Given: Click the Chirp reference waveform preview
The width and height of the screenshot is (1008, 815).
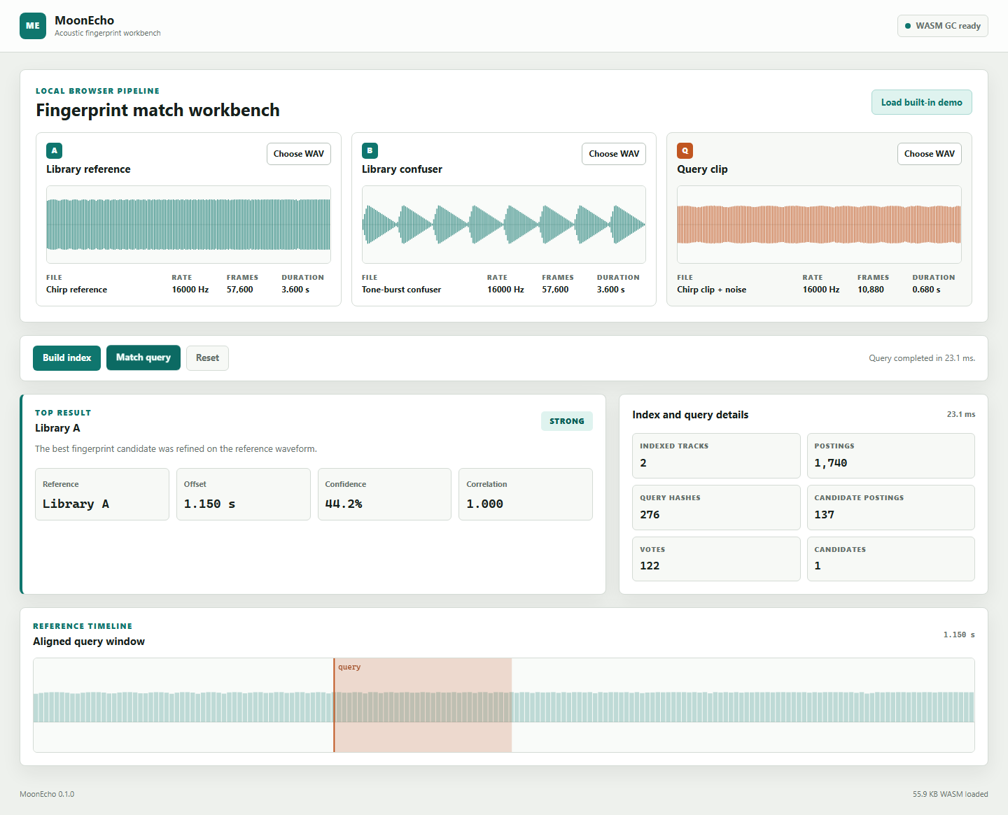Looking at the screenshot, I should (188, 225).
